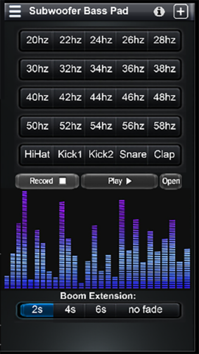Play the 20hz bass pad
Viewport: 199px width, 354px height.
coord(37,40)
